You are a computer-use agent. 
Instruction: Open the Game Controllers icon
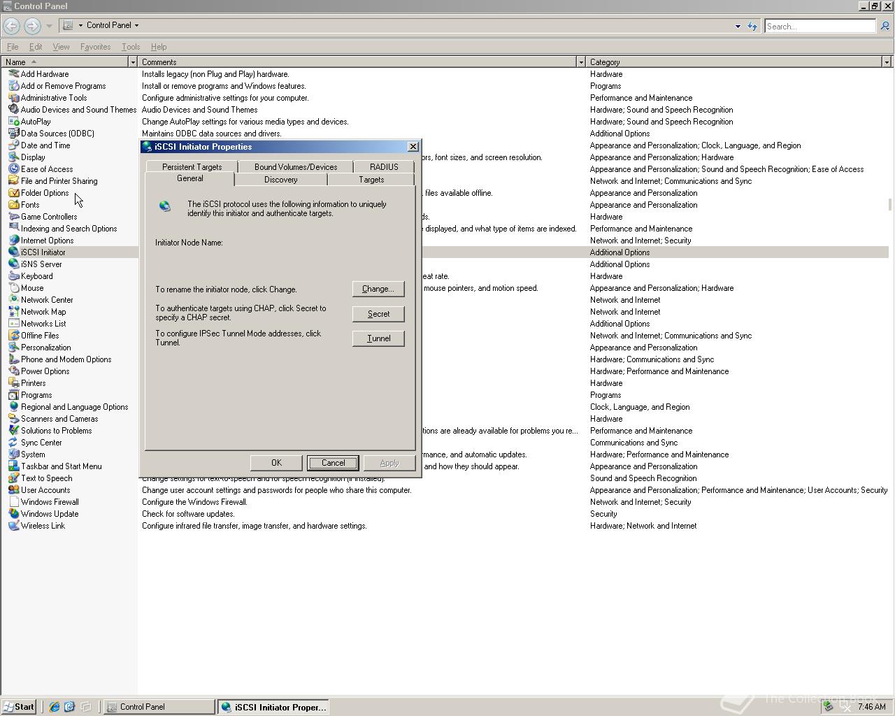13,217
